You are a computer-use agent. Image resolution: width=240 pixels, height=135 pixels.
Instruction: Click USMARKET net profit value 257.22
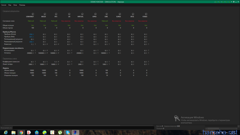[31, 37]
